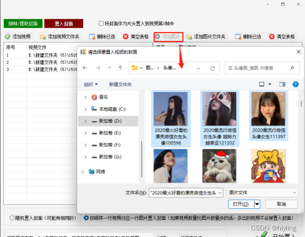This screenshot has height=237, width=305.
Task: Click 清空表格 in the image list toolbar
Action: coord(282,36)
